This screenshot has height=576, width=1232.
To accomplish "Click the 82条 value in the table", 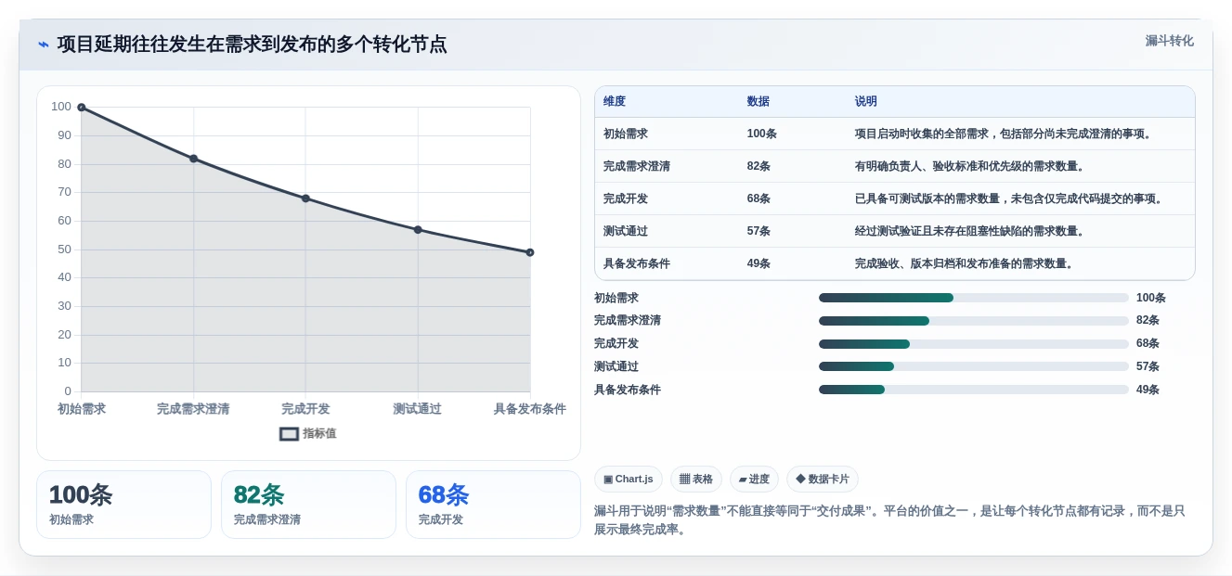I will 759,166.
